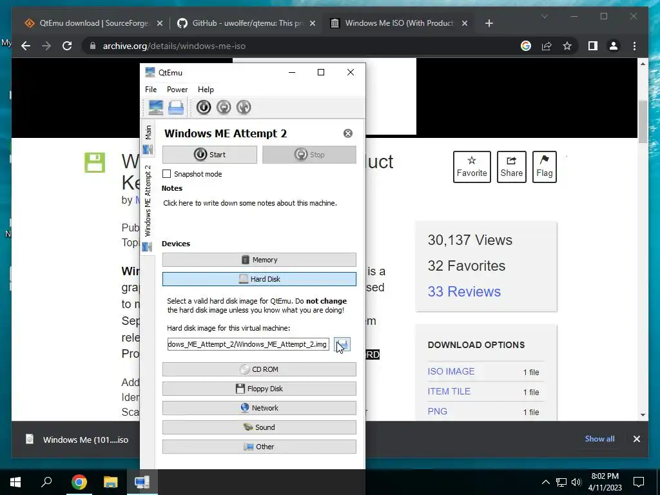Click Show all downloads
The width and height of the screenshot is (660, 495).
(599, 438)
